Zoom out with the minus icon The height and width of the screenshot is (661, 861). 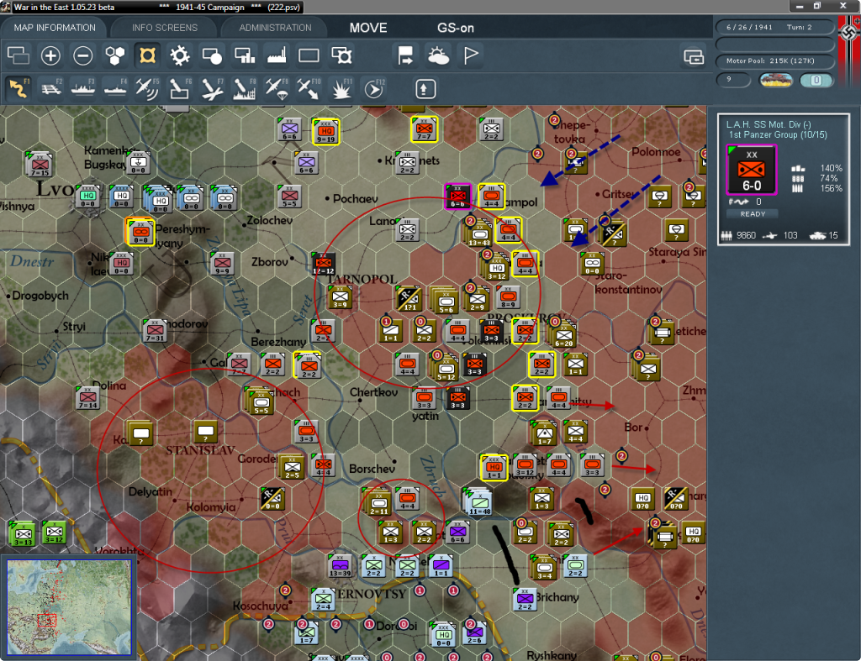click(83, 55)
